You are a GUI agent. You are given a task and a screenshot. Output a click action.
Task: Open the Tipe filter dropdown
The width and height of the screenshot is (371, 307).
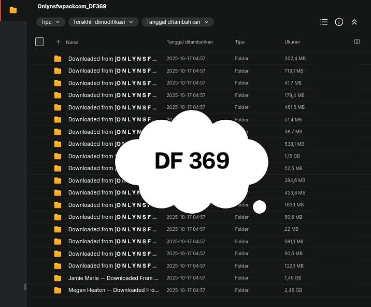(x=50, y=22)
